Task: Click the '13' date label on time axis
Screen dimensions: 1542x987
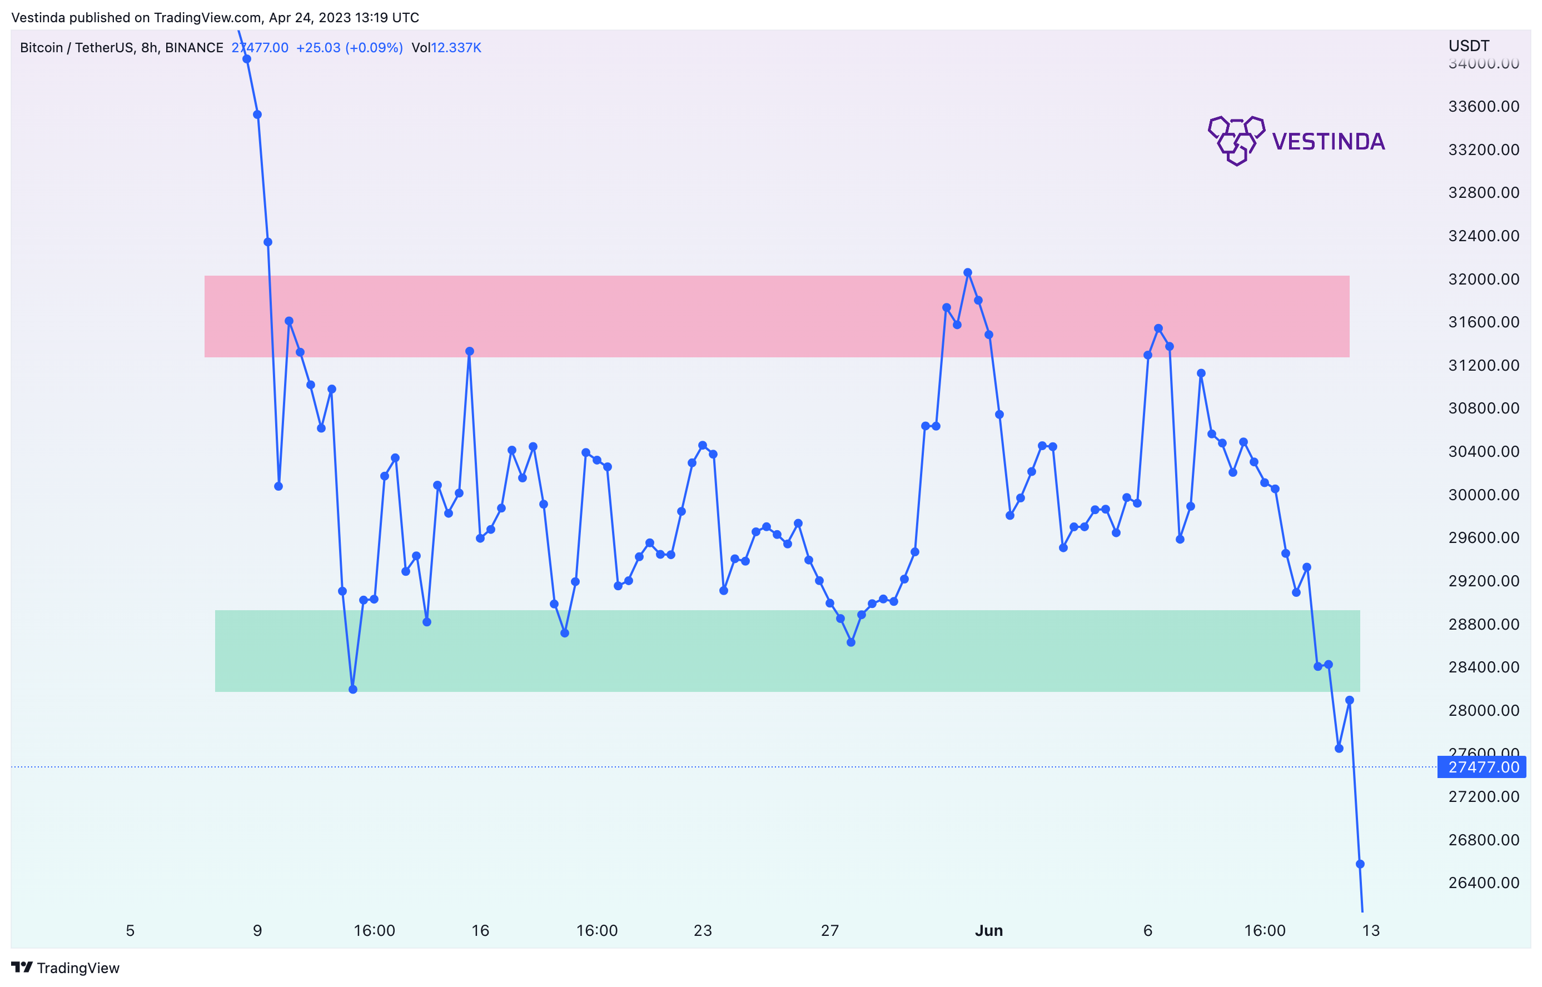Action: (1370, 931)
